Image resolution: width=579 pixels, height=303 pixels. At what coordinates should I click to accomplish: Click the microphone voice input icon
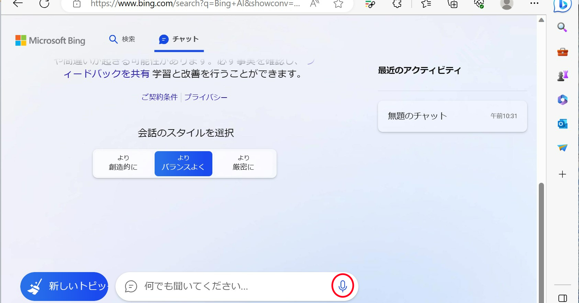coord(343,286)
